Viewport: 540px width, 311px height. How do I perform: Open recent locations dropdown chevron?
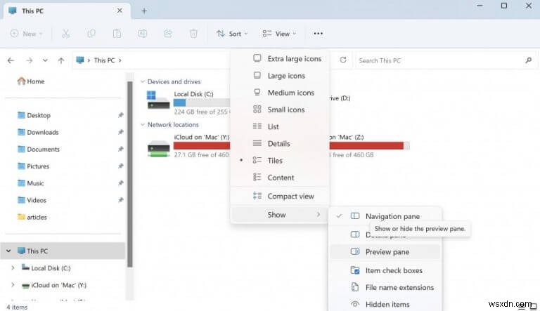point(45,60)
